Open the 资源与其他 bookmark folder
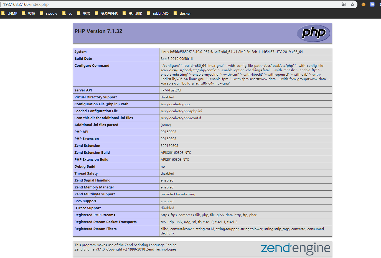Screen dimensions: 381x258 106,13
